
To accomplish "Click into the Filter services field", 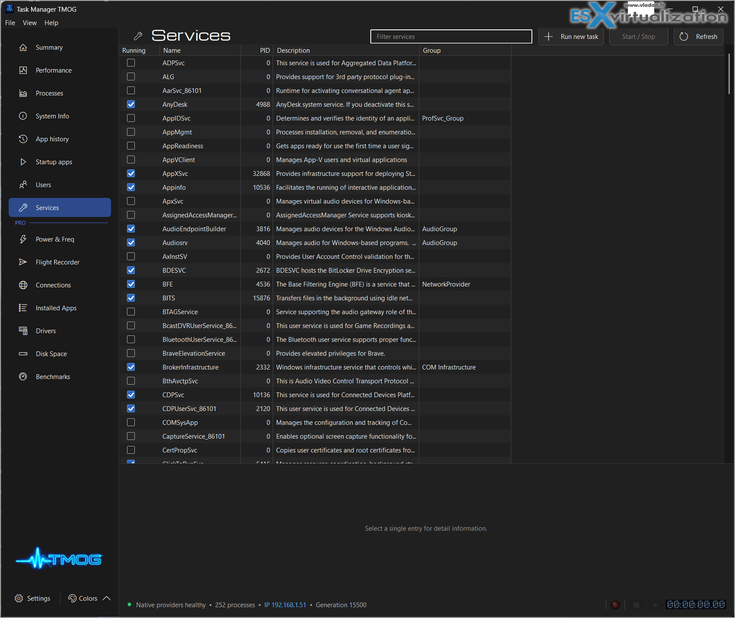I will pos(451,37).
